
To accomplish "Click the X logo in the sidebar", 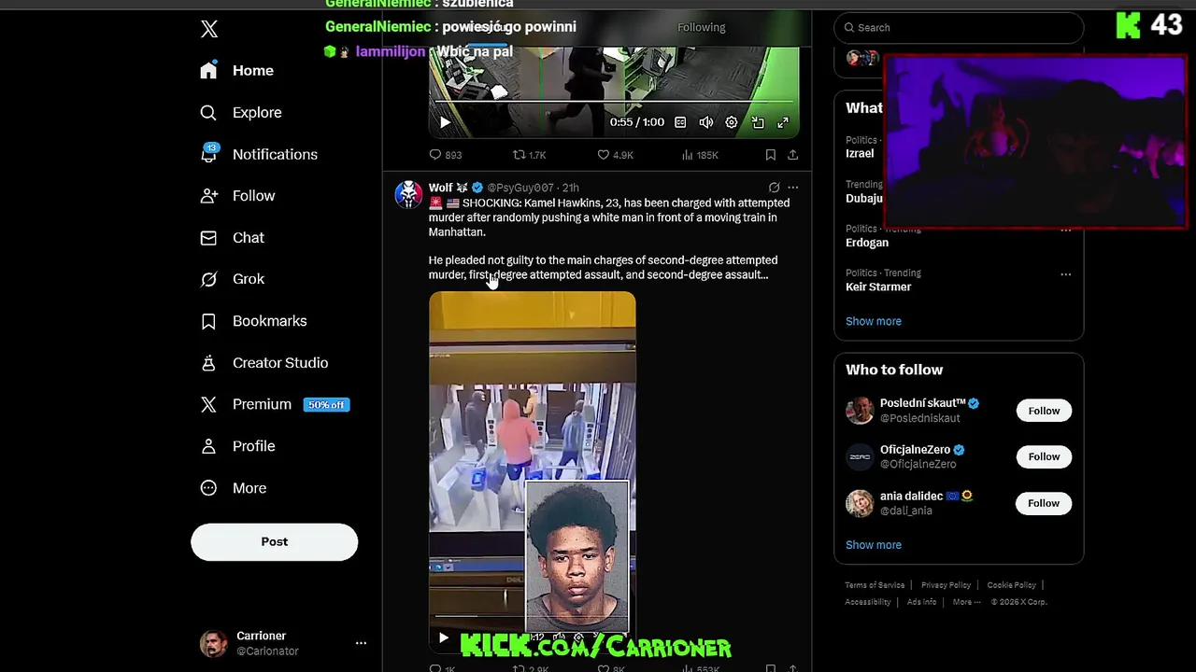I will [x=209, y=29].
